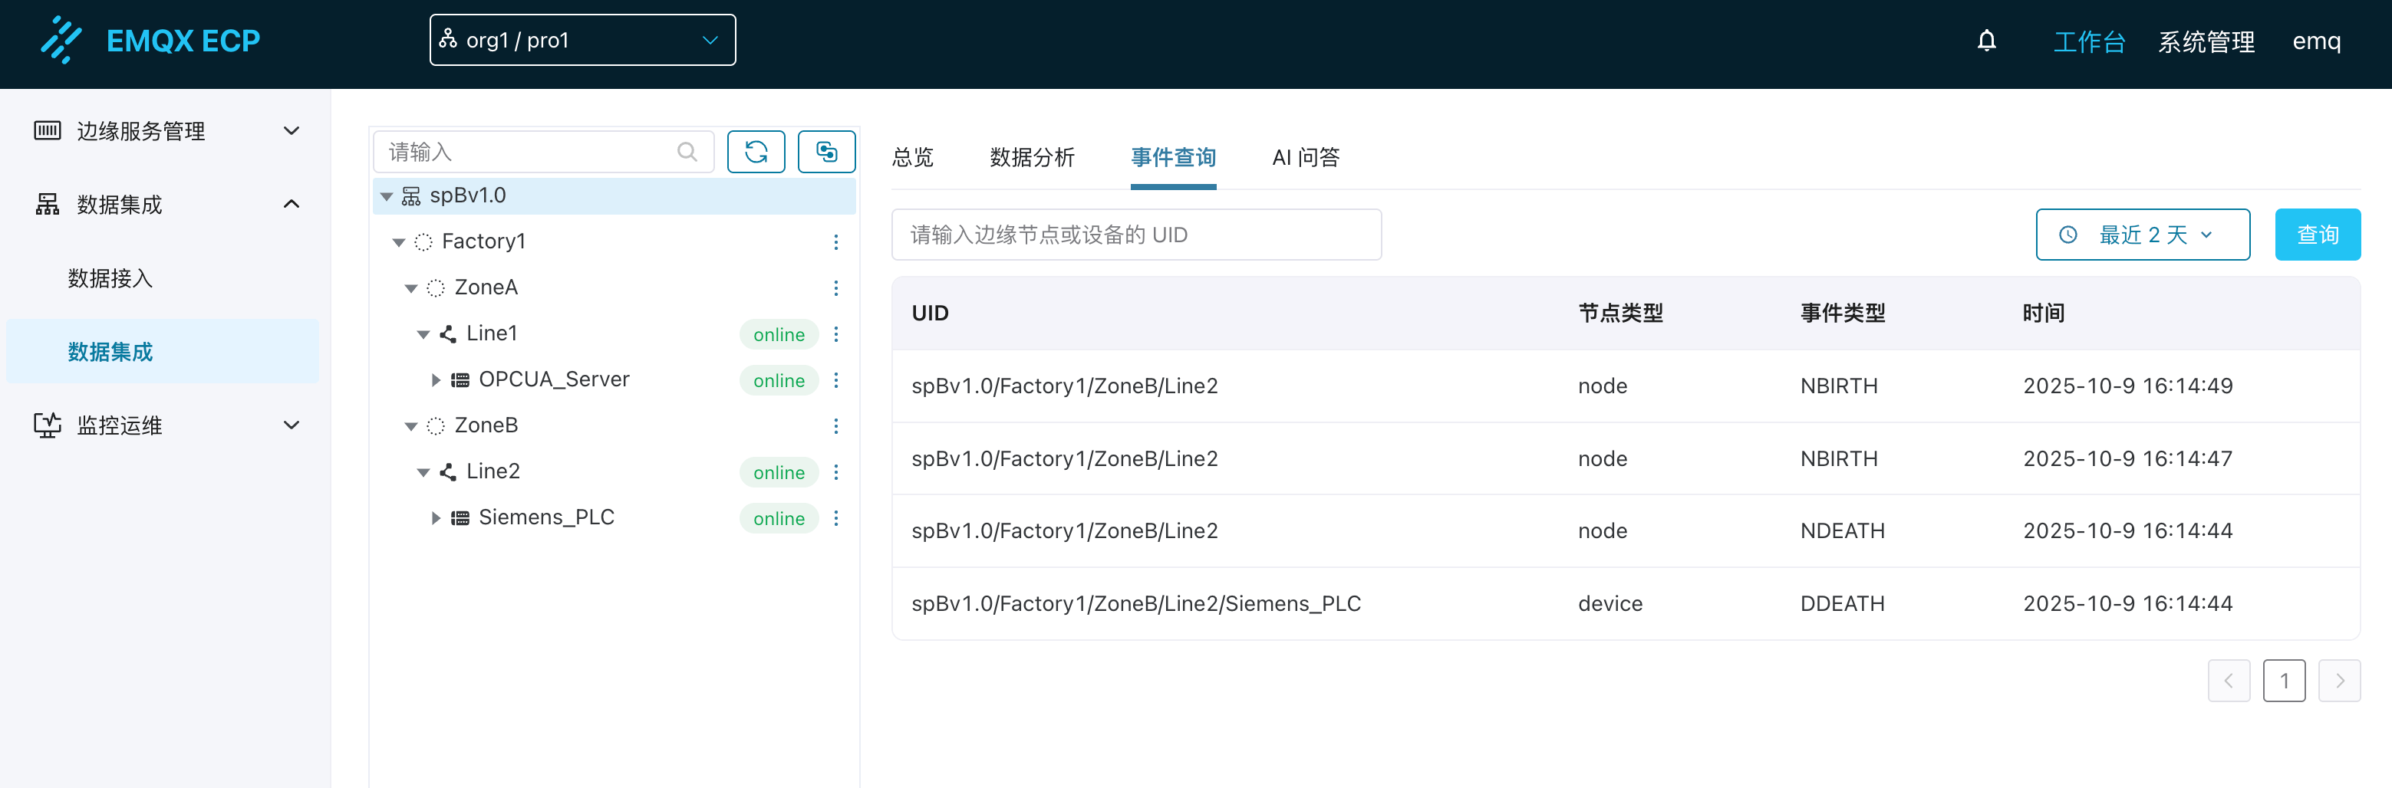Click the sync/compare icon beside refresh
The height and width of the screenshot is (788, 2392).
[x=825, y=150]
